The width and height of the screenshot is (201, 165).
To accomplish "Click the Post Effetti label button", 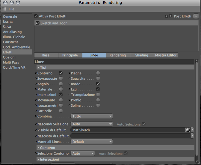I will coord(182,16).
